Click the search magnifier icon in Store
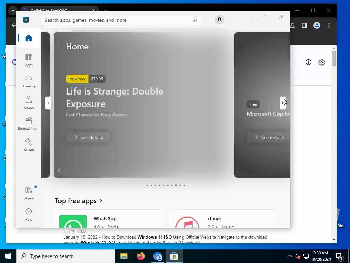Viewport: 350px width, 263px height. [x=194, y=20]
